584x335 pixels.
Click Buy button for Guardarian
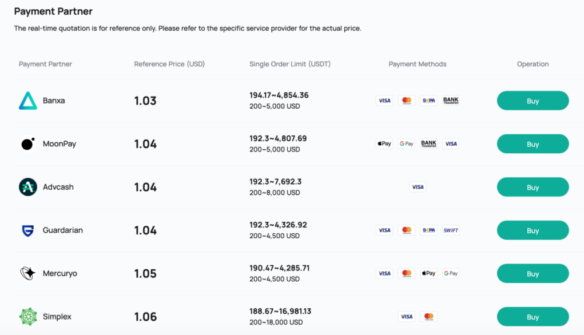[533, 230]
